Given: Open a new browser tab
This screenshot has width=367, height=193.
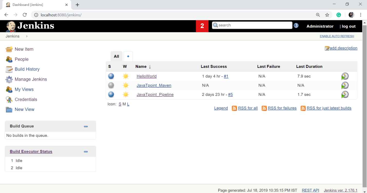Looking at the screenshot, I should pos(78,5).
